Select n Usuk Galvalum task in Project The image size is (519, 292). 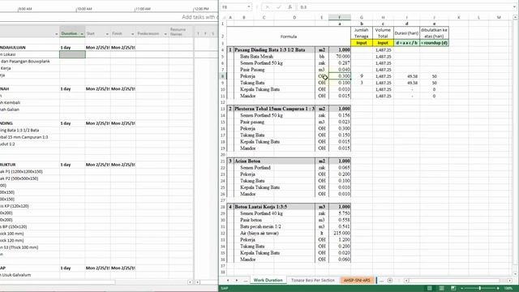[x=15, y=275]
